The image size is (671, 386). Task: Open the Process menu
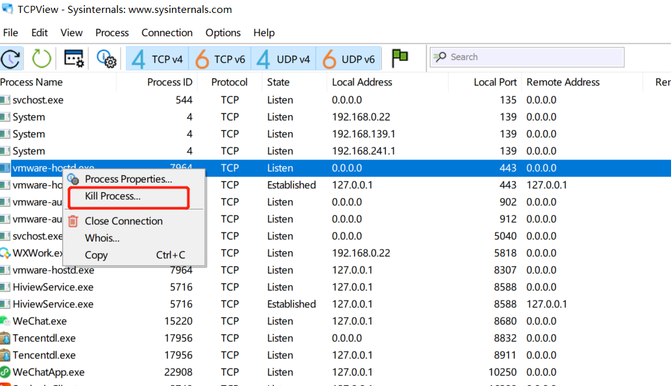112,33
